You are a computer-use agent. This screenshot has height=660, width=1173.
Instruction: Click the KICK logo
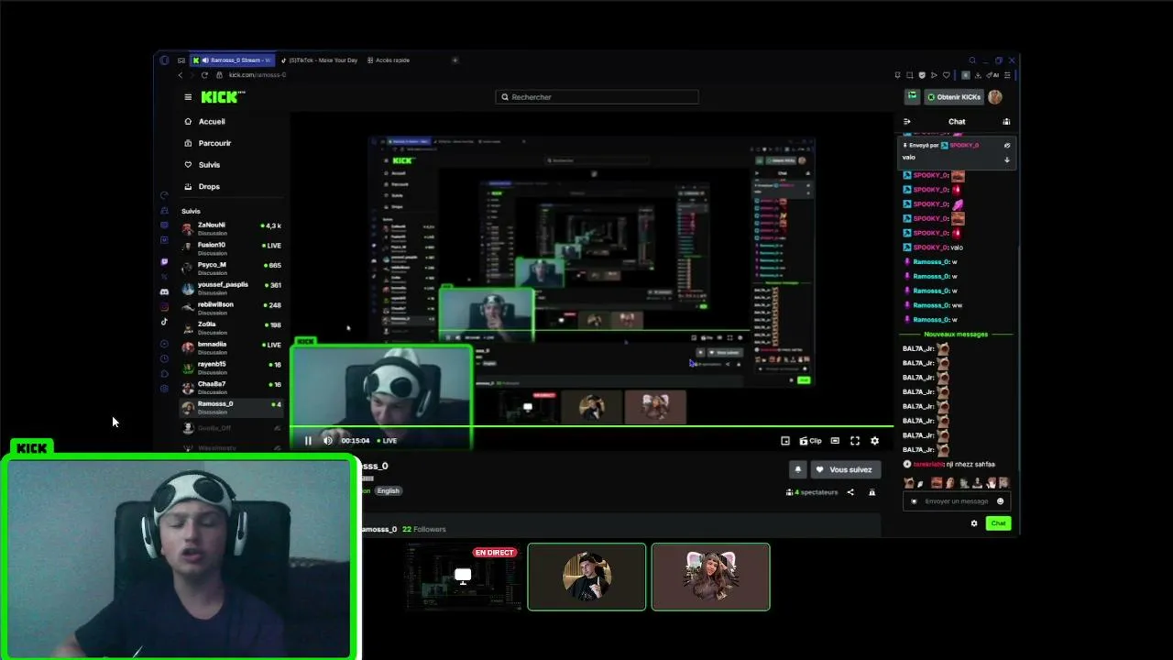[223, 96]
